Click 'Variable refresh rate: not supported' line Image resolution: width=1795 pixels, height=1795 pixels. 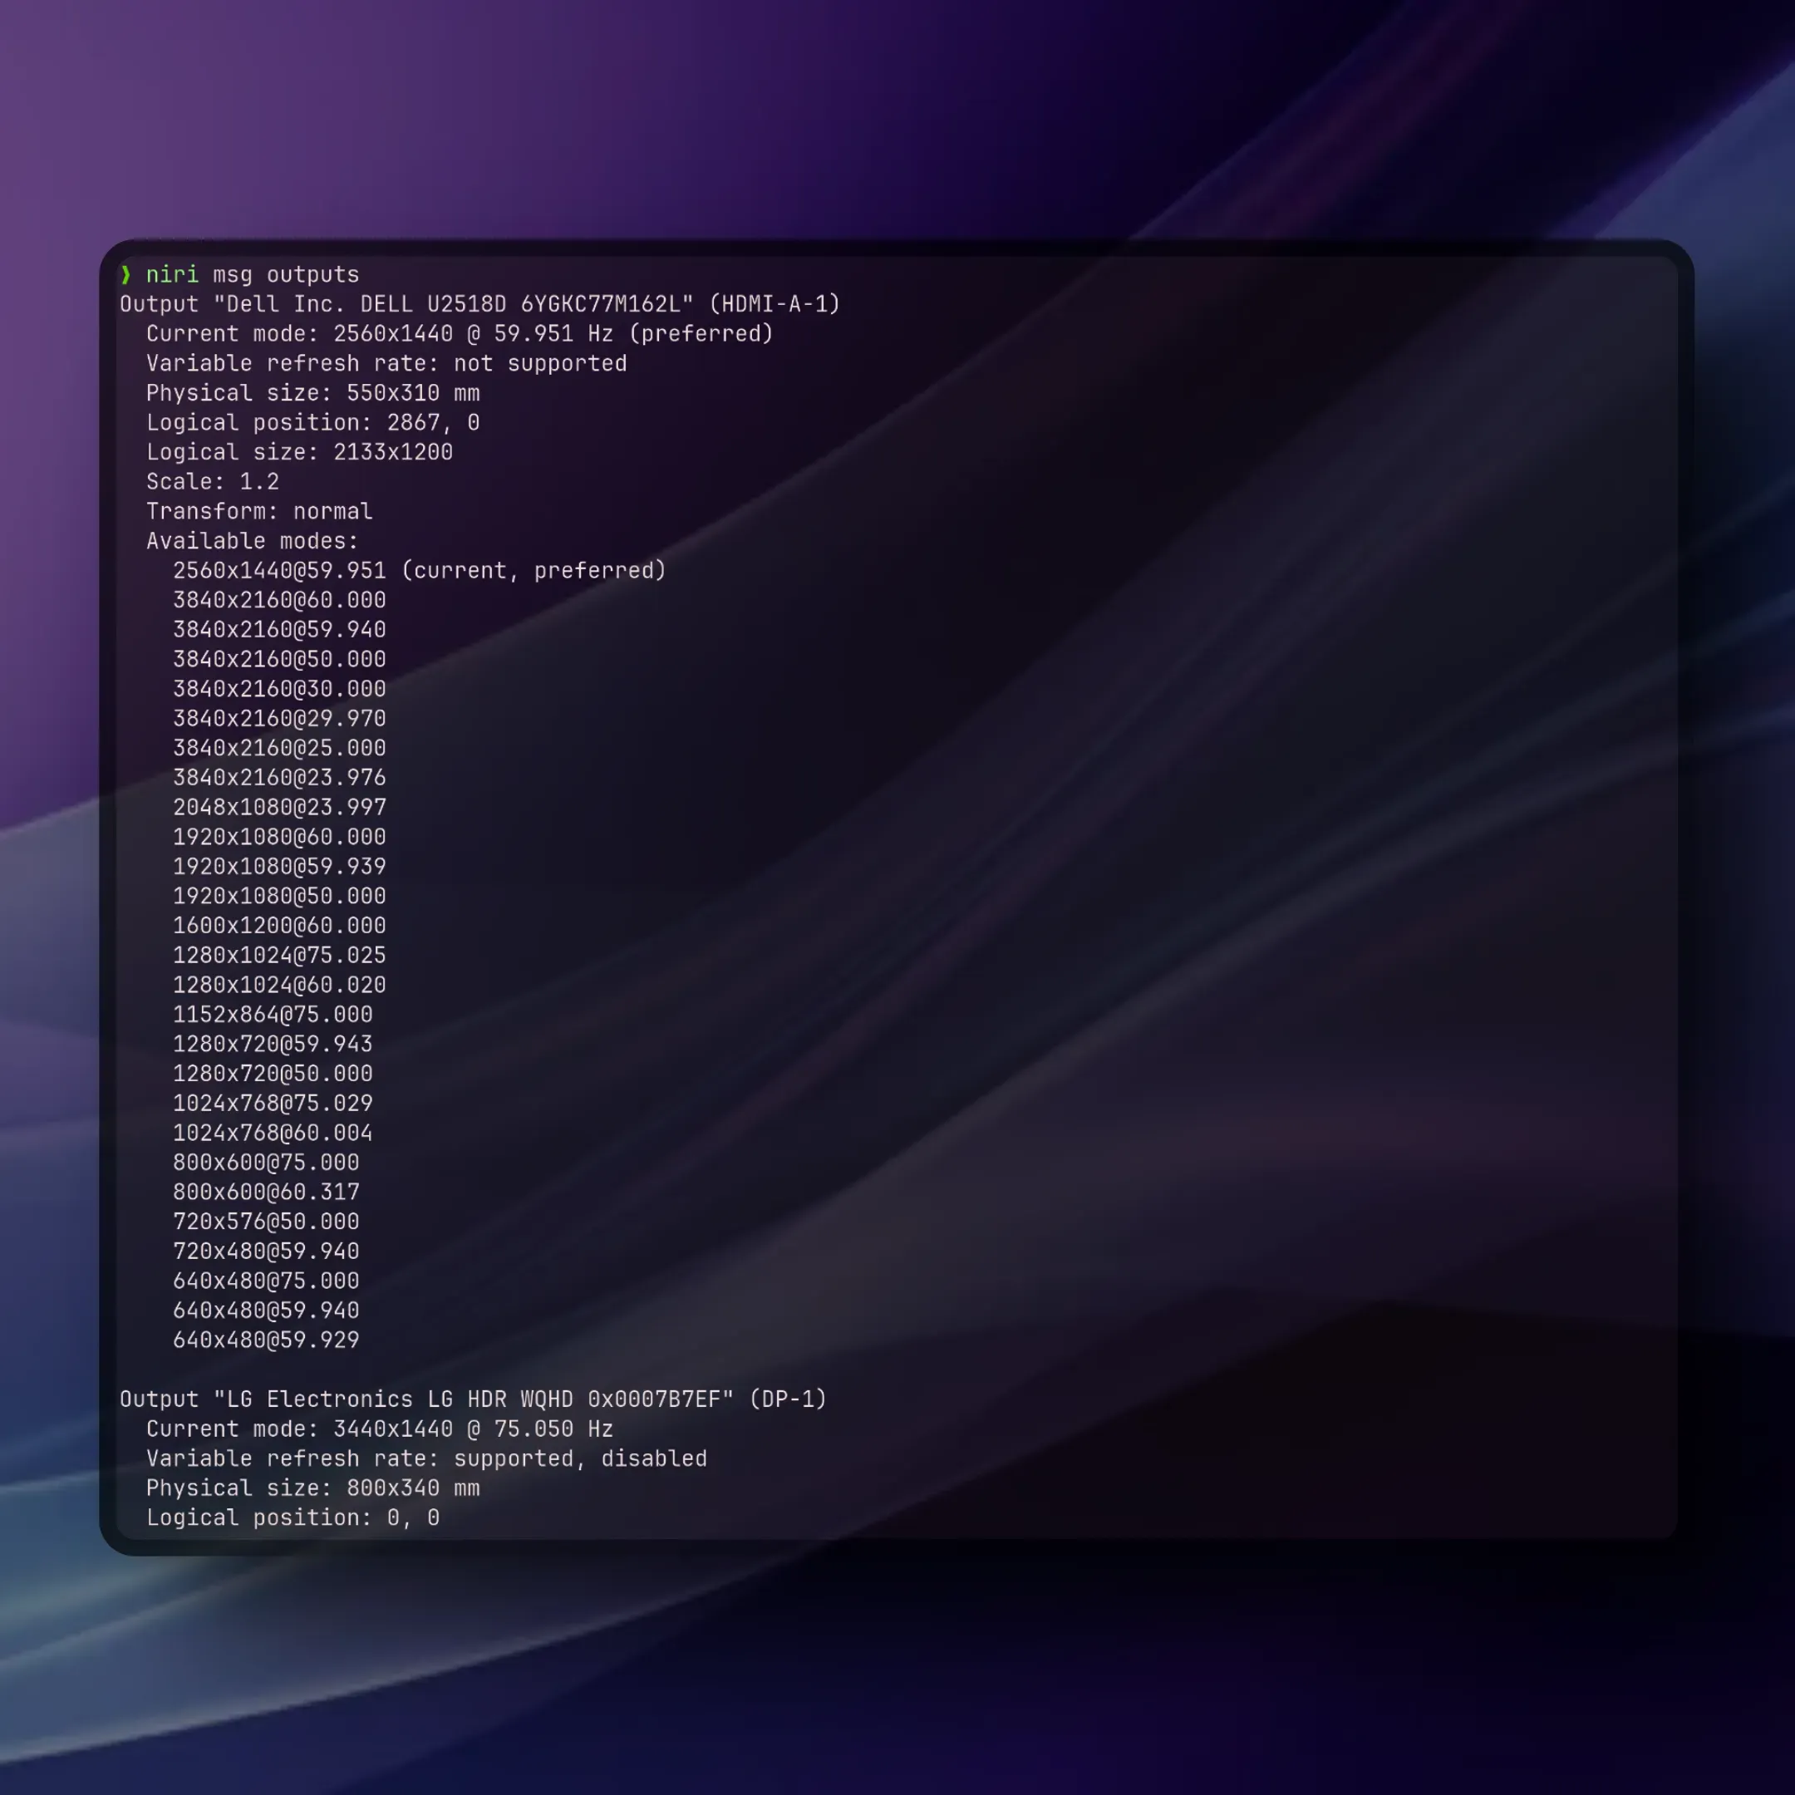tap(386, 364)
